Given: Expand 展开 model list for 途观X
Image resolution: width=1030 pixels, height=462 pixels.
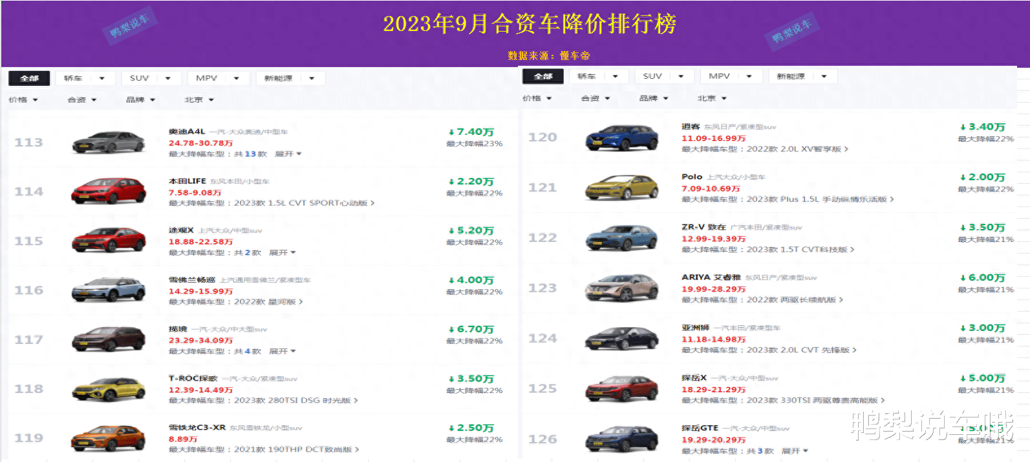Looking at the screenshot, I should click(x=282, y=253).
